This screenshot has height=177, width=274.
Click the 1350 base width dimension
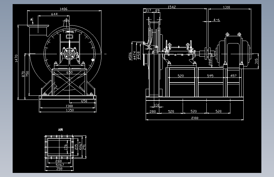point(70,110)
